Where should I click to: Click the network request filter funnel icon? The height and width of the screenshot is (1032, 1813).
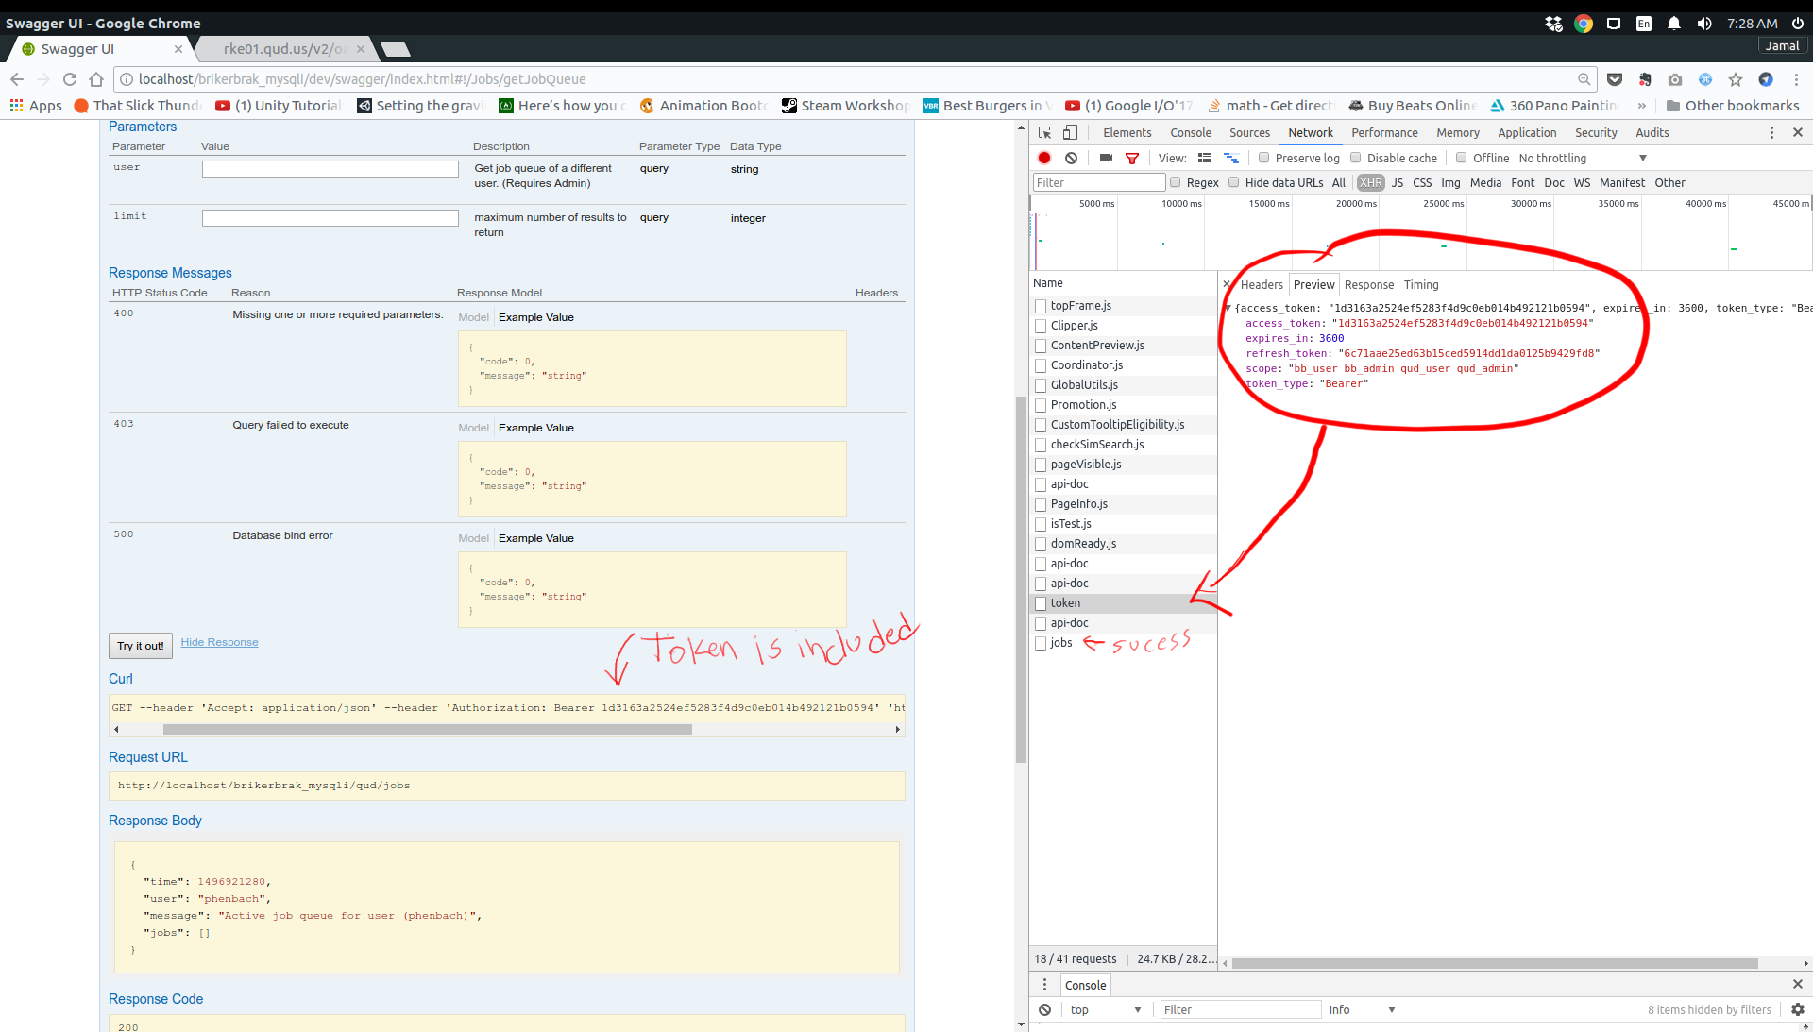1132,158
